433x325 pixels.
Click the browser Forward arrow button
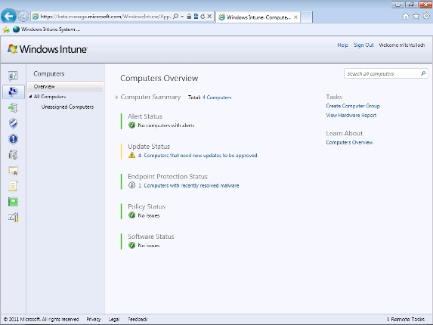tap(23, 17)
